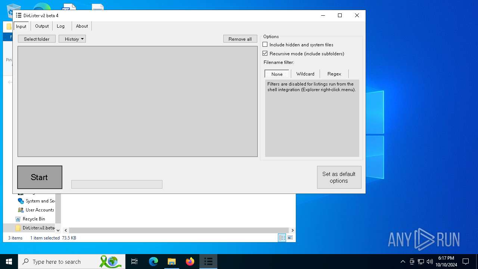This screenshot has height=269, width=478.
Task: Open the network status tray icon
Action: click(x=421, y=262)
